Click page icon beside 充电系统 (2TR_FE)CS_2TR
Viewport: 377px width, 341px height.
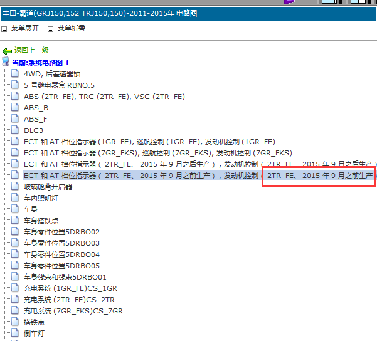(x=15, y=299)
